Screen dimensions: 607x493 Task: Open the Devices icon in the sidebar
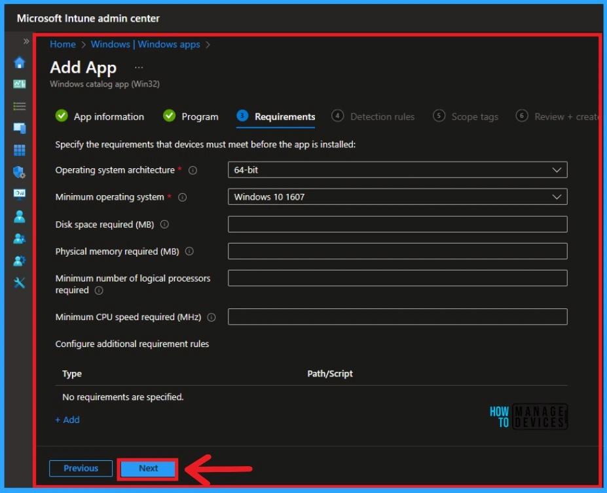point(20,128)
